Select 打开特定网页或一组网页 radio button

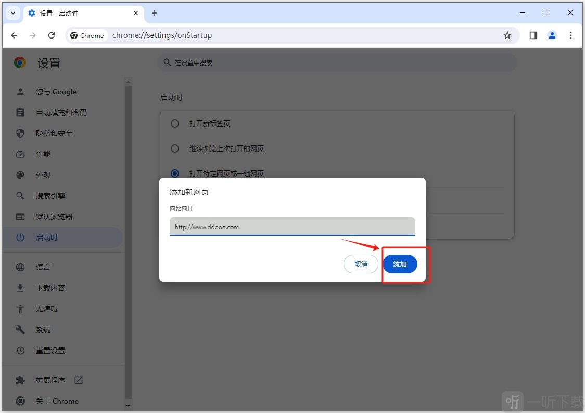[x=174, y=173]
